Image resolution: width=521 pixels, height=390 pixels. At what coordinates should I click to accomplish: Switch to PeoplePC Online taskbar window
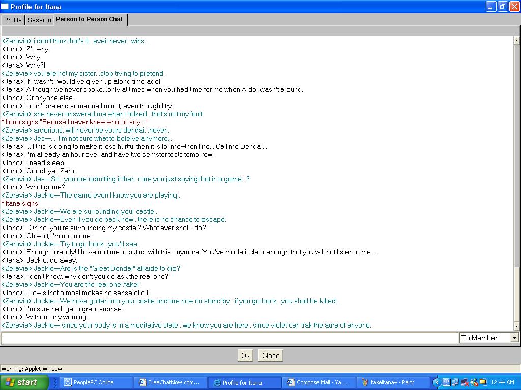point(94,382)
